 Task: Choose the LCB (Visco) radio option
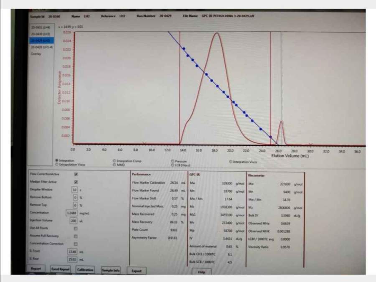coord(172,165)
